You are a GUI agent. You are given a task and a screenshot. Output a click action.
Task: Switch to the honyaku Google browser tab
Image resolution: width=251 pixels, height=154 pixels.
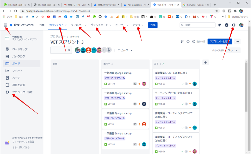[194, 4]
